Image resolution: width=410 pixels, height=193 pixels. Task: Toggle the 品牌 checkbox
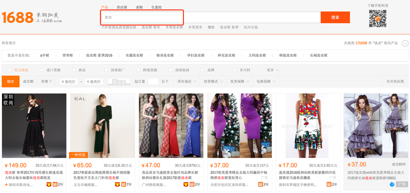click(203, 70)
